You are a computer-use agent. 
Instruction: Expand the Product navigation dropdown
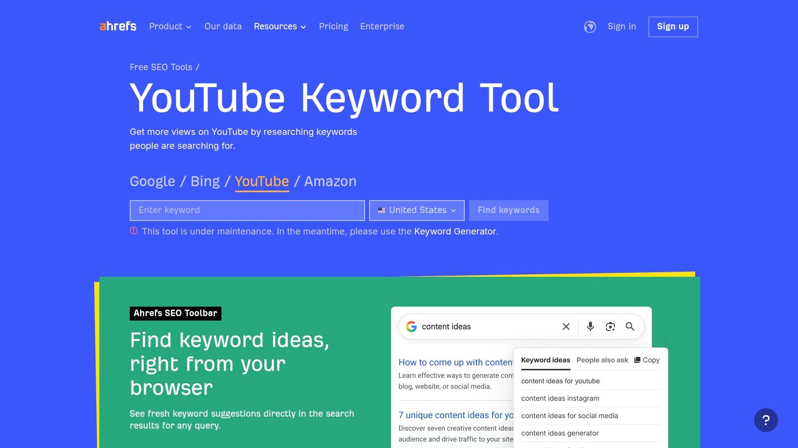click(x=170, y=26)
